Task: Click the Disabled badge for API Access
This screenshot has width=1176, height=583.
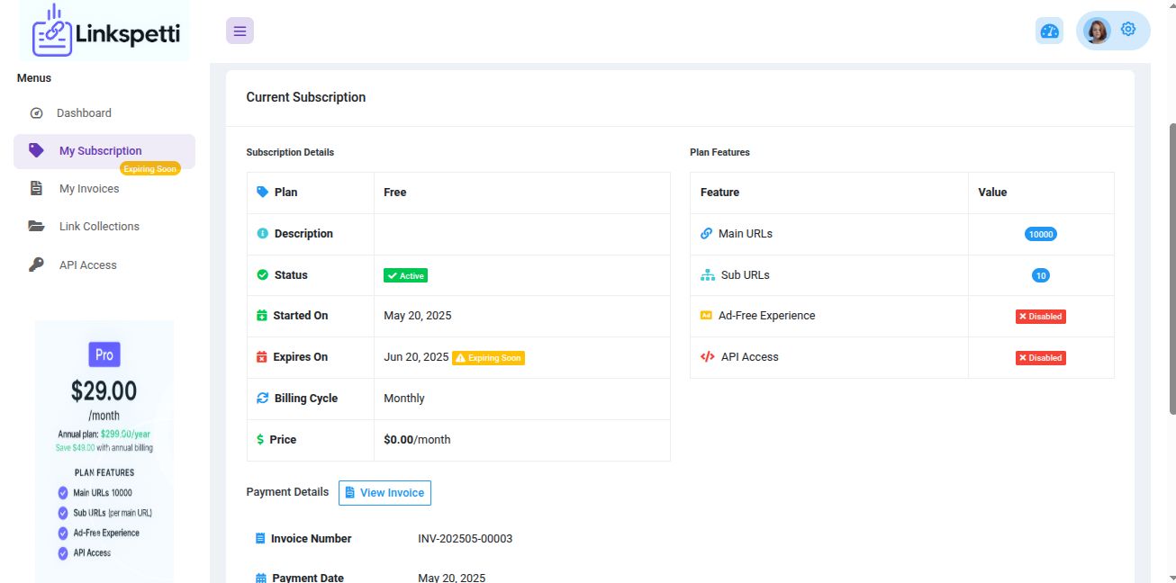Action: point(1040,358)
